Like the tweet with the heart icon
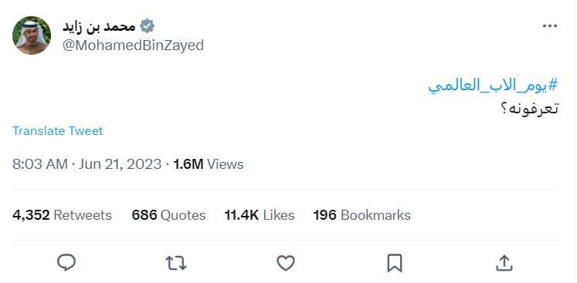 pos(286,263)
